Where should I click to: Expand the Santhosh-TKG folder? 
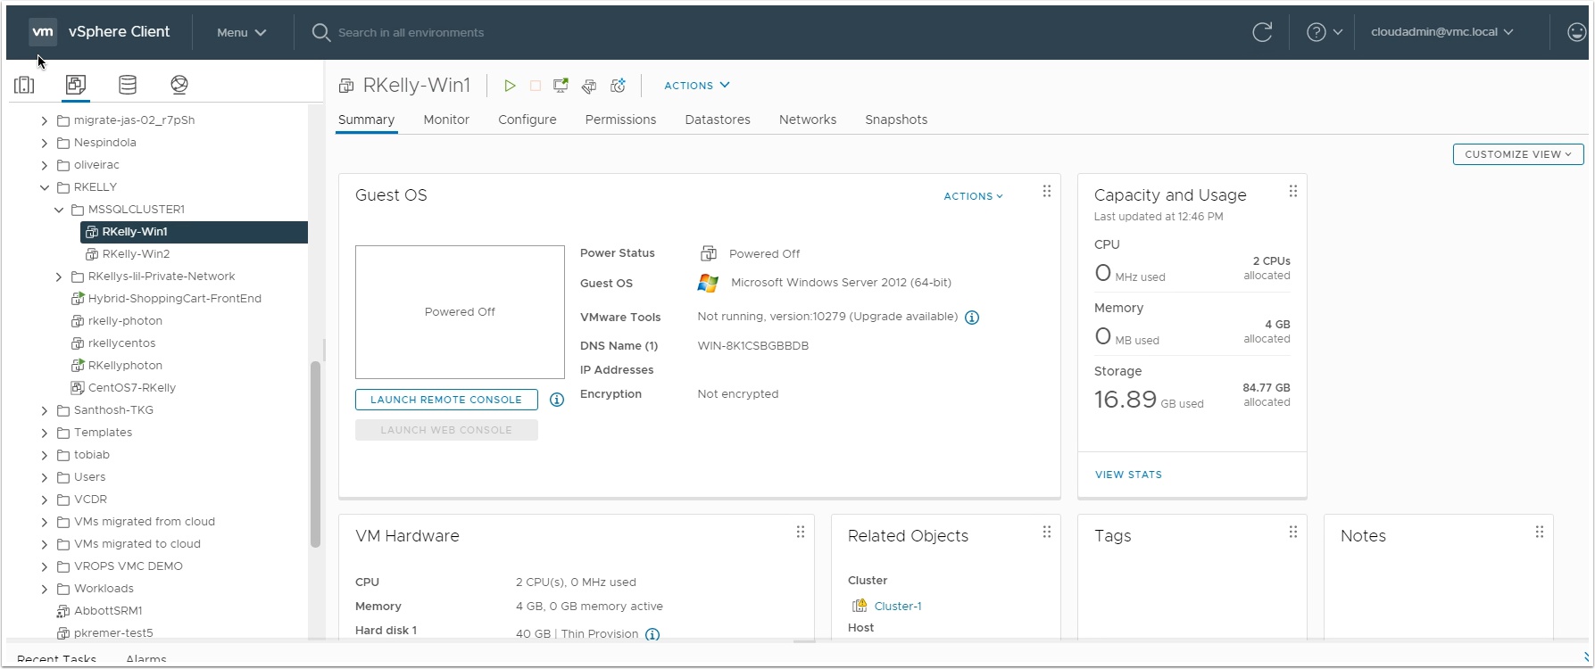45,410
